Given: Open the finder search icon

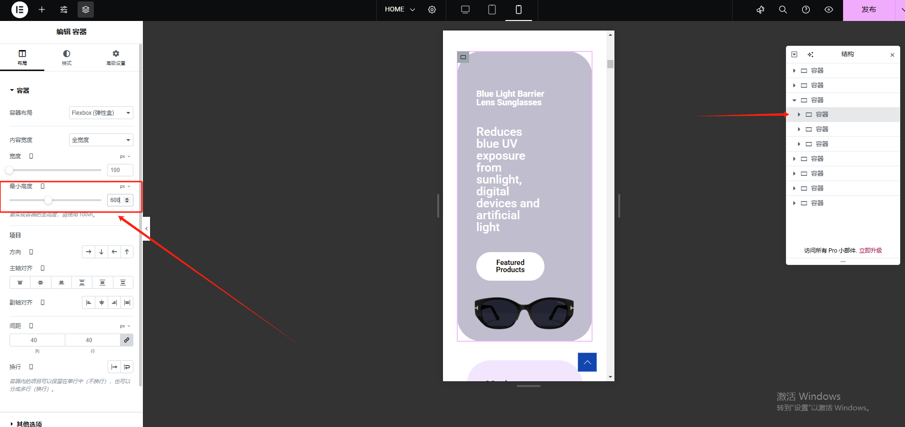Looking at the screenshot, I should pos(783,10).
